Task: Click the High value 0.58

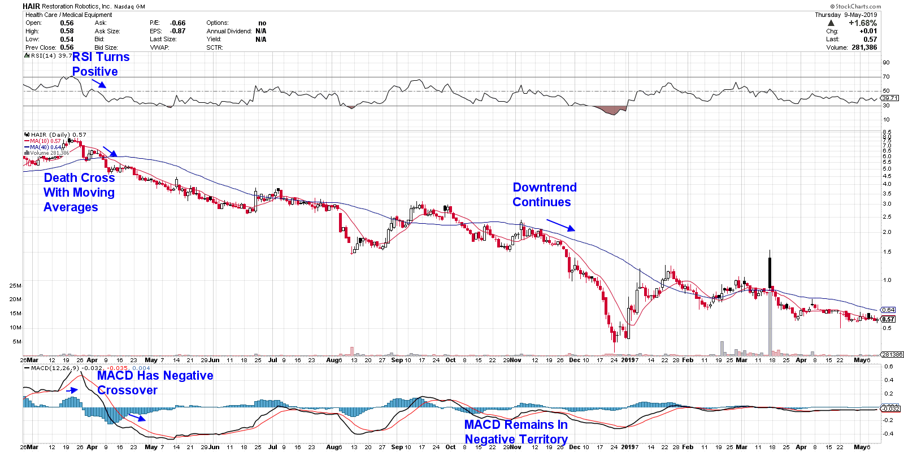Action: pos(67,31)
